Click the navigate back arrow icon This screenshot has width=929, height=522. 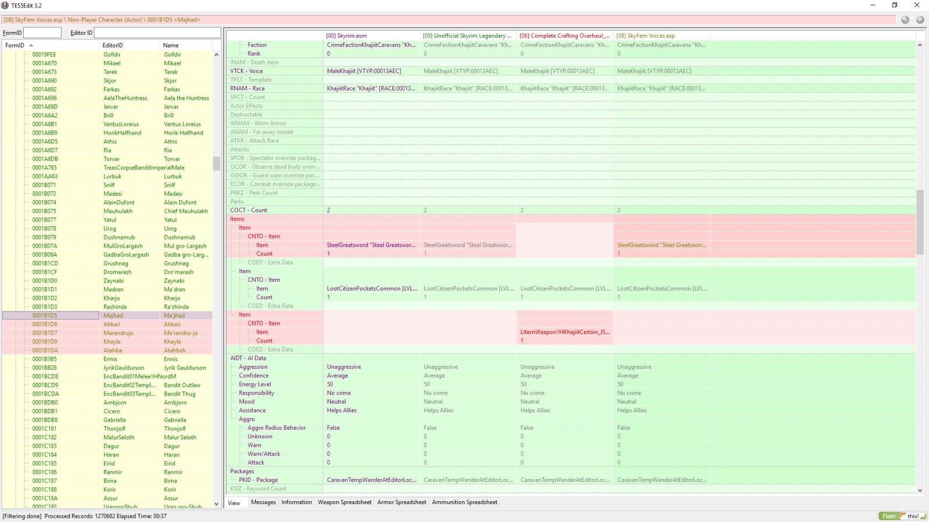(905, 20)
